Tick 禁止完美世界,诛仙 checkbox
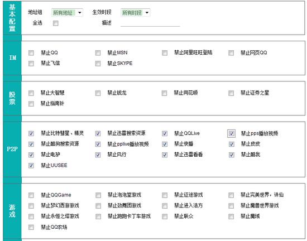This screenshot has height=241, width=307. click(x=231, y=195)
